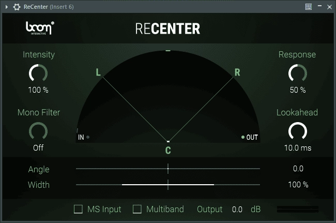Open the plugin options gear icon
The height and width of the screenshot is (223, 336).
[x=17, y=7]
